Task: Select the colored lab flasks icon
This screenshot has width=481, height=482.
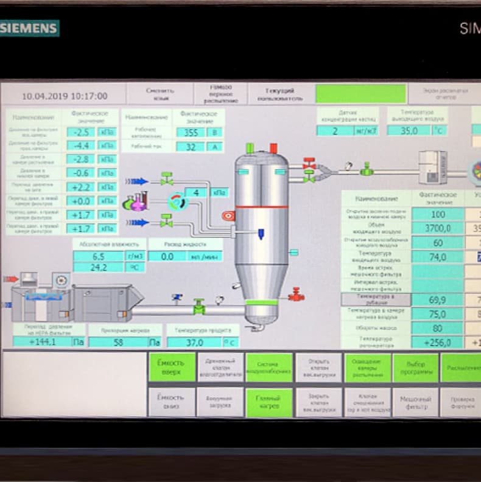Action: coord(136,201)
